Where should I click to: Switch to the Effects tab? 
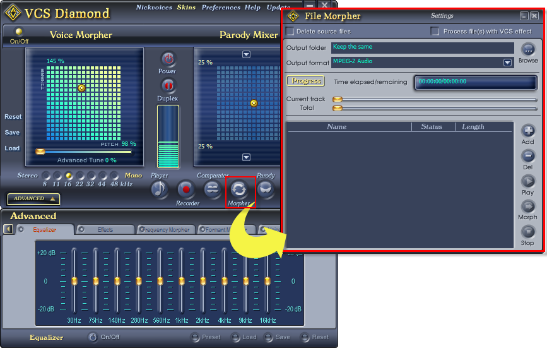coord(105,230)
